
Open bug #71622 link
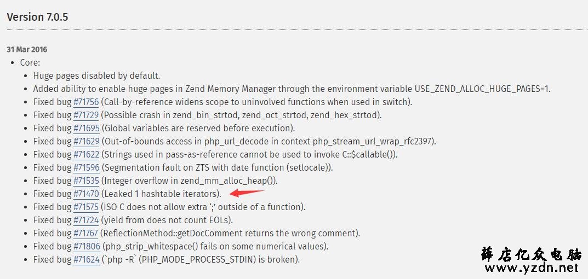[86, 154]
